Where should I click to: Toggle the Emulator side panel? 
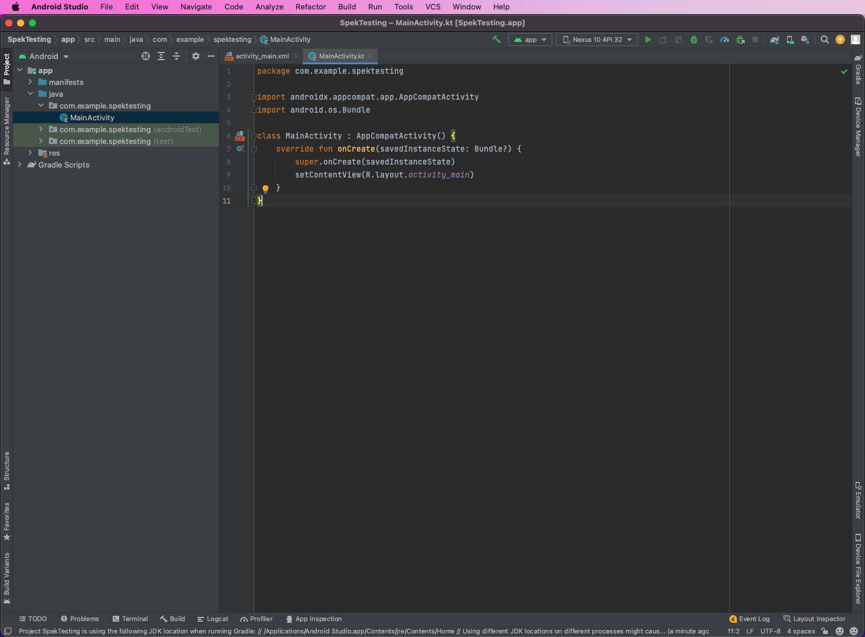pos(859,500)
